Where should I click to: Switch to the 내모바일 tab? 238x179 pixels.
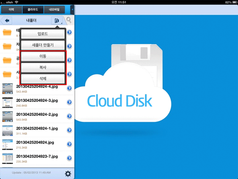tap(54, 10)
